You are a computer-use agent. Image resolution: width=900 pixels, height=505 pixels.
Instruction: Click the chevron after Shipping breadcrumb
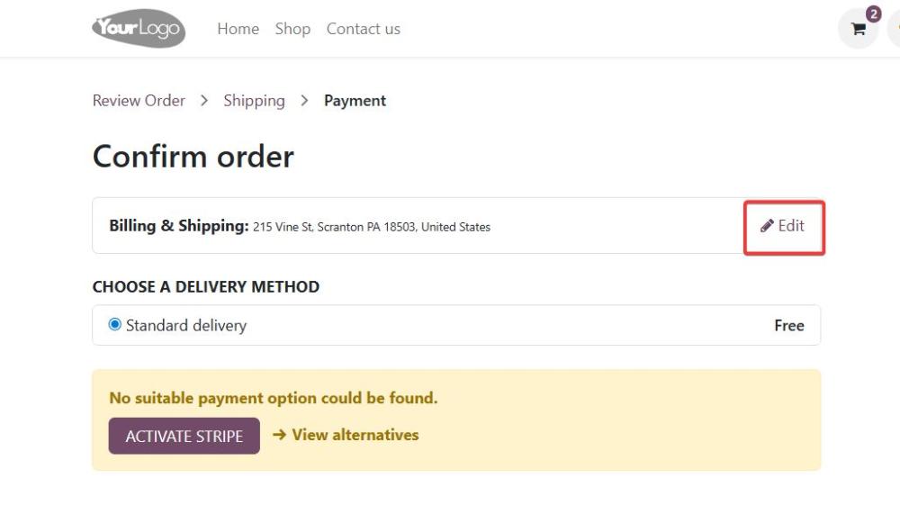tap(304, 101)
